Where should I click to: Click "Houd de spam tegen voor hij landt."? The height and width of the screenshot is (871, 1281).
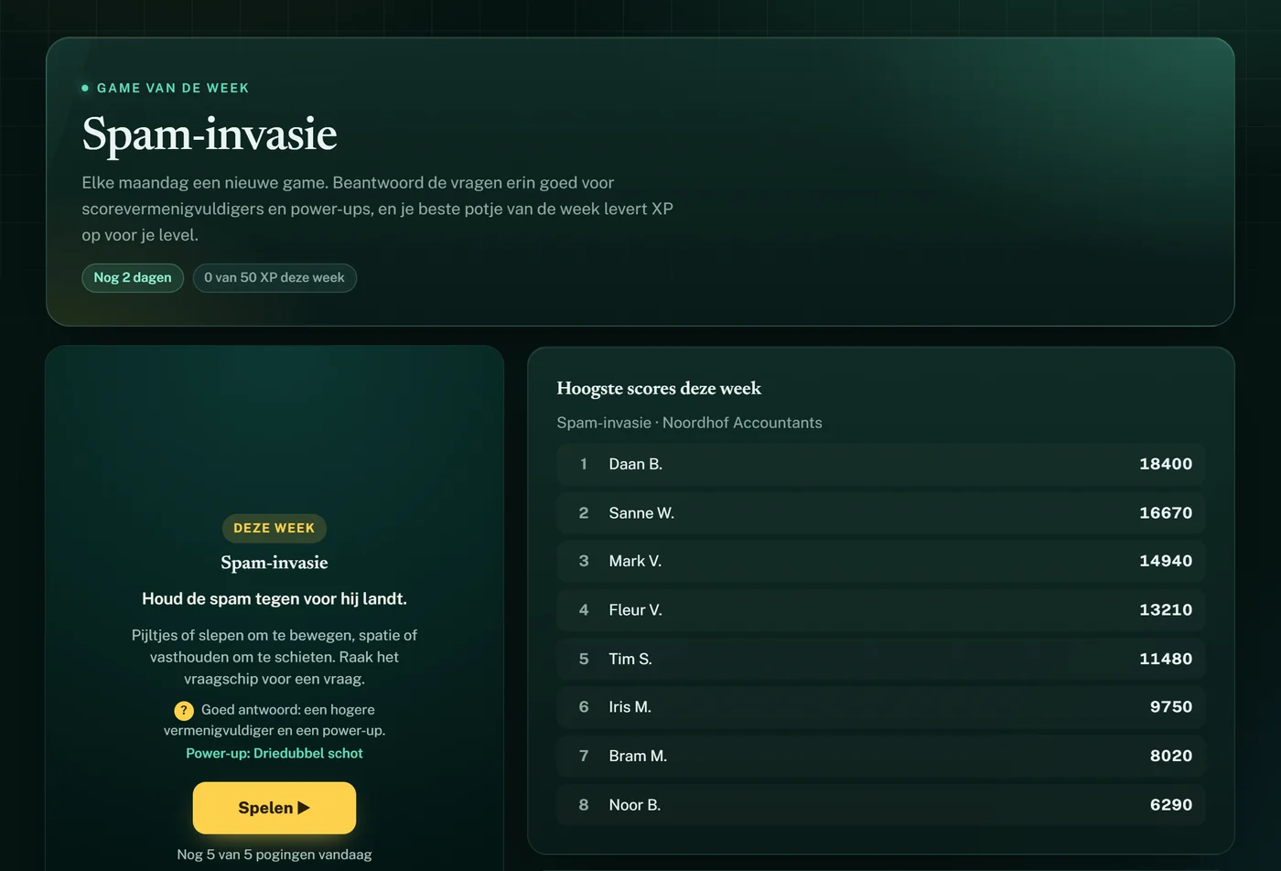click(x=274, y=598)
